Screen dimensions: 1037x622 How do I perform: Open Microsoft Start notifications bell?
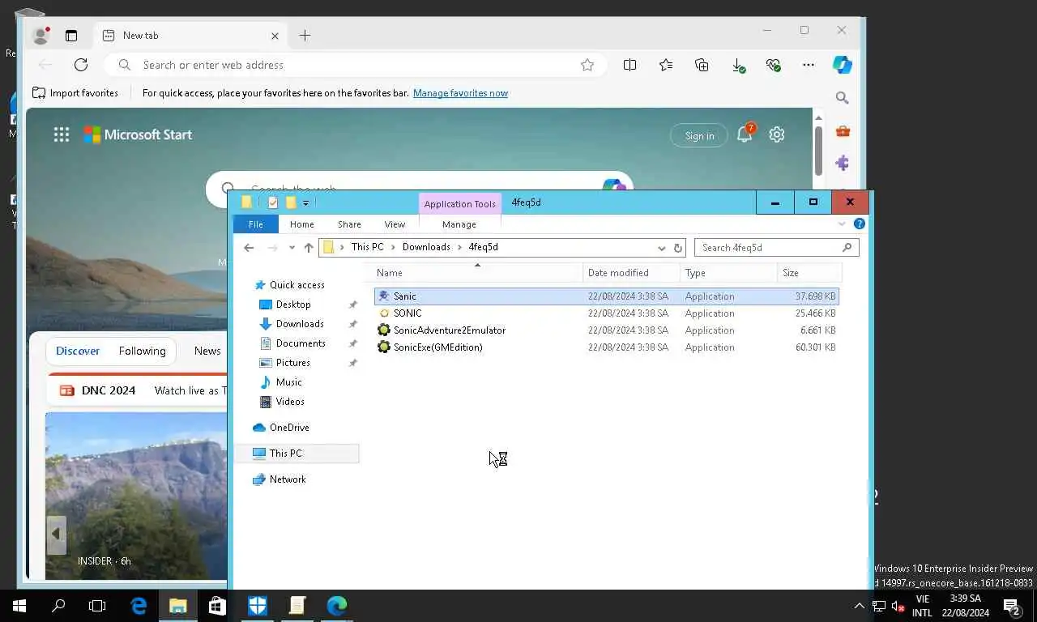point(745,134)
